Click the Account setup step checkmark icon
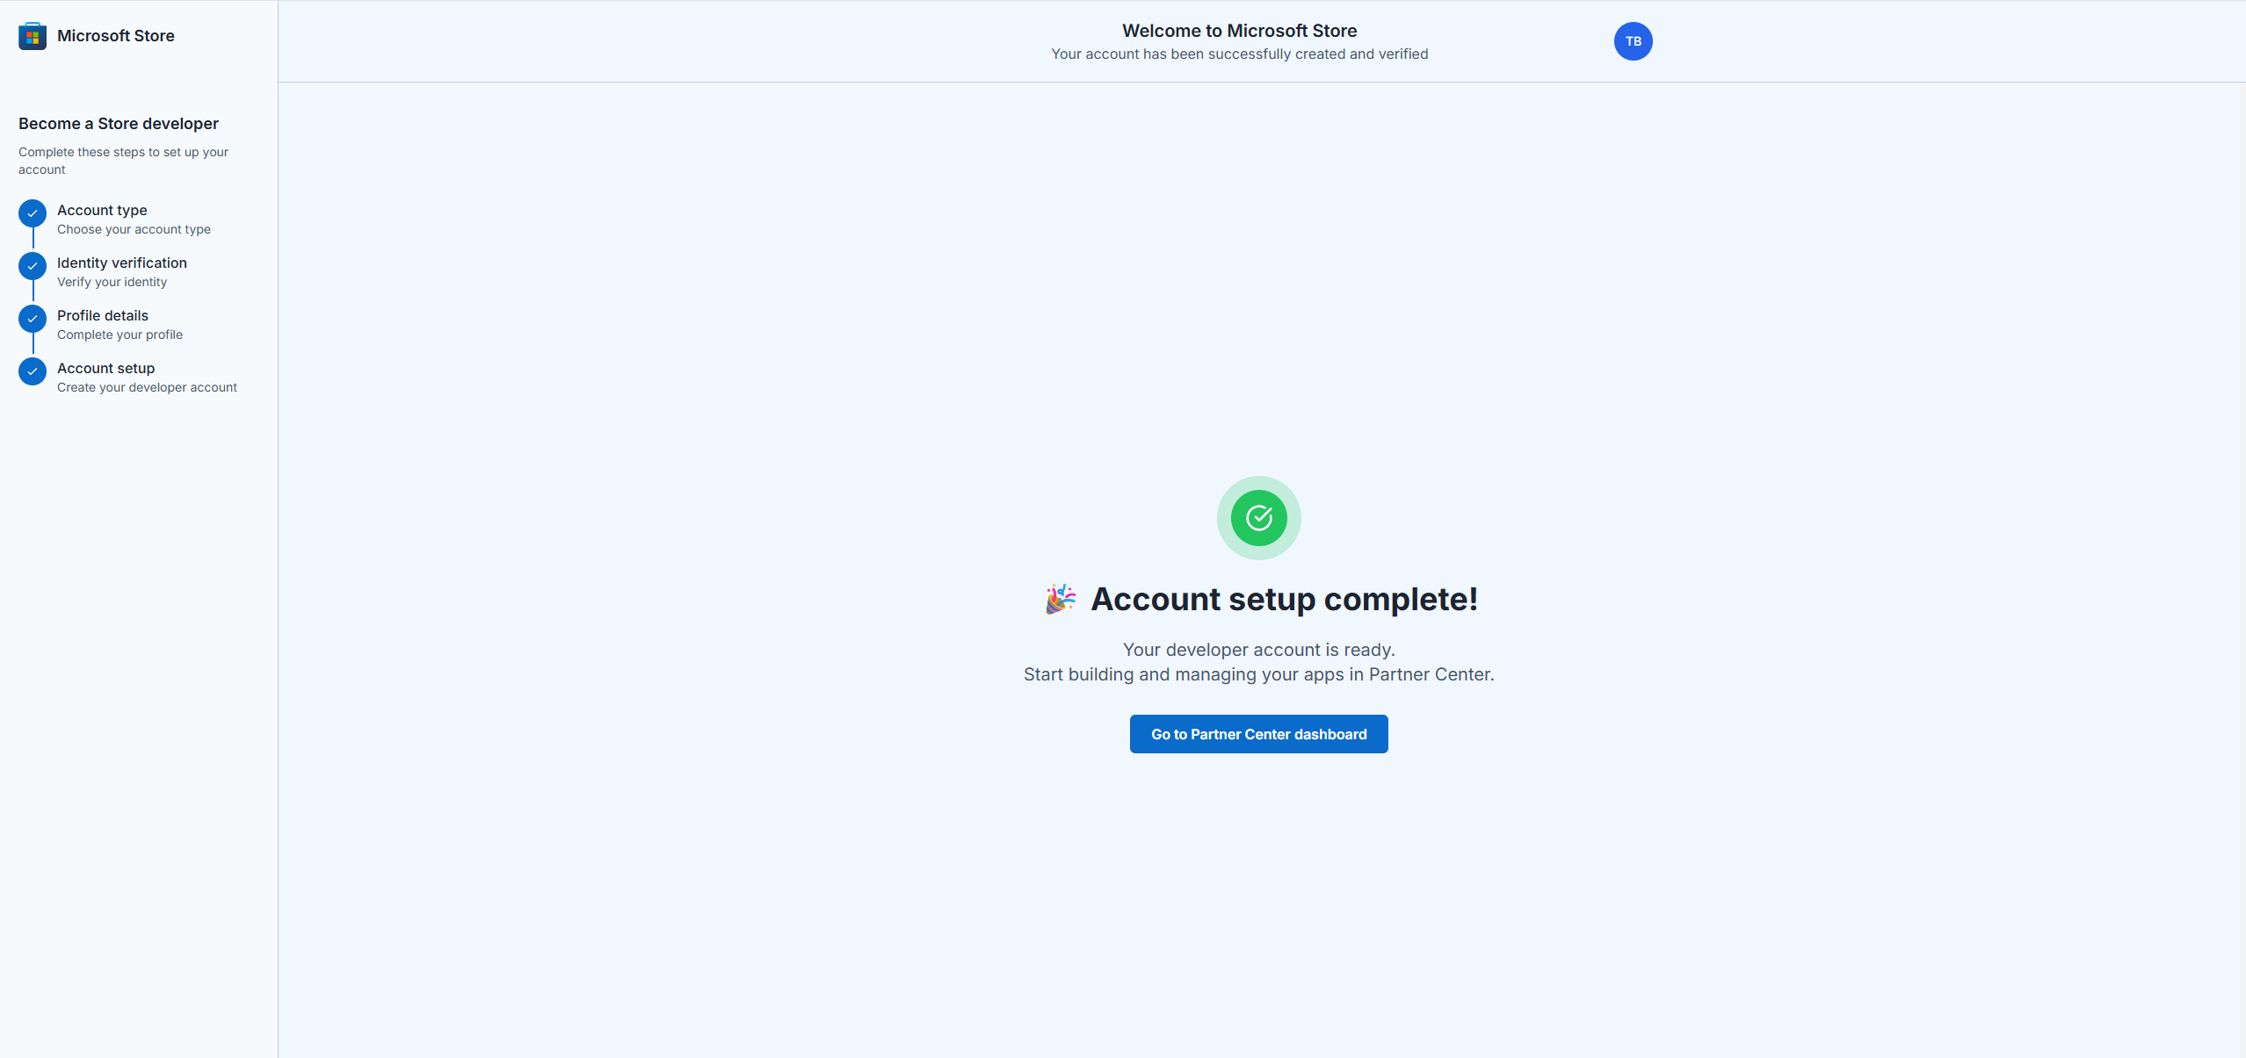This screenshot has height=1058, width=2246. (x=33, y=371)
